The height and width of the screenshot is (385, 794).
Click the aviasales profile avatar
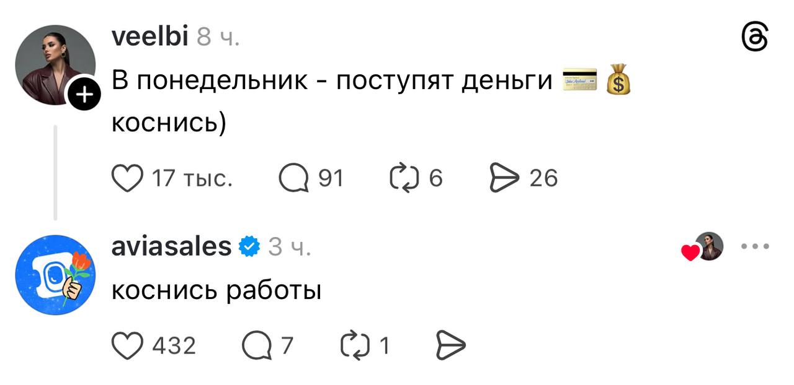55,274
